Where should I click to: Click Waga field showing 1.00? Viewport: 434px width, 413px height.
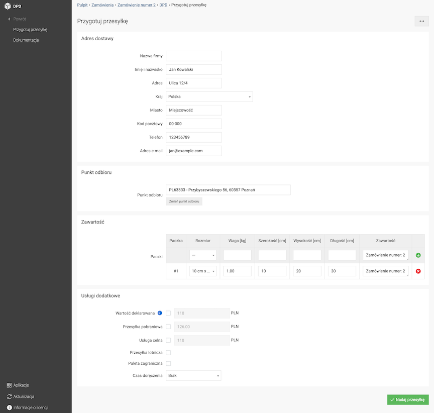click(x=237, y=271)
